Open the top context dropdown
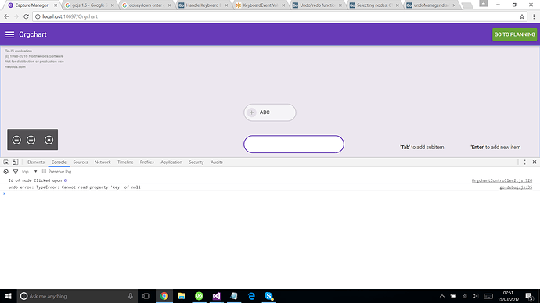This screenshot has width=540, height=303. coord(30,172)
